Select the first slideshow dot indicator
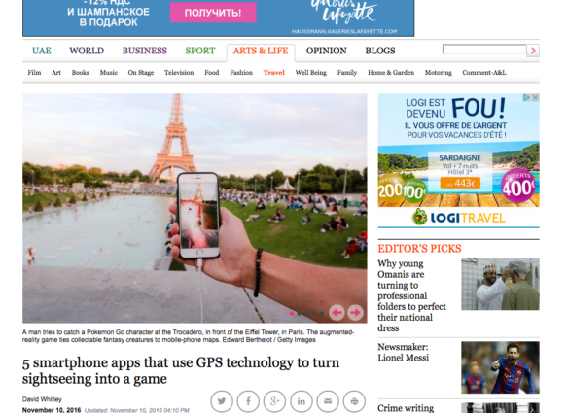Screen dimensions: 568x413 [x=292, y=314]
